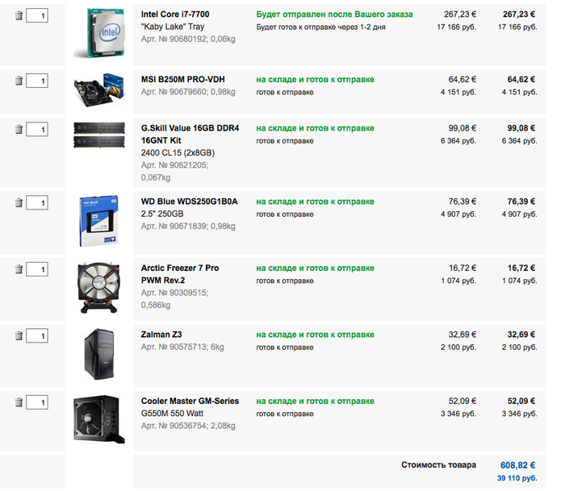Open Cooler Master GM-Series product link
565x491 pixels.
[x=190, y=401]
